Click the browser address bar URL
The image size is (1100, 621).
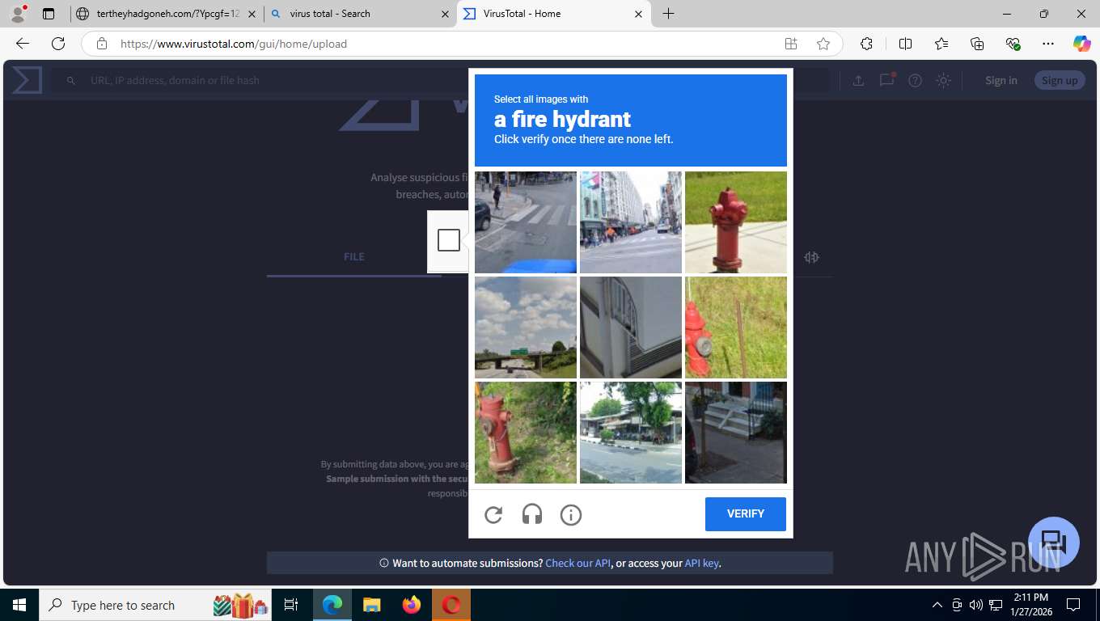(234, 44)
